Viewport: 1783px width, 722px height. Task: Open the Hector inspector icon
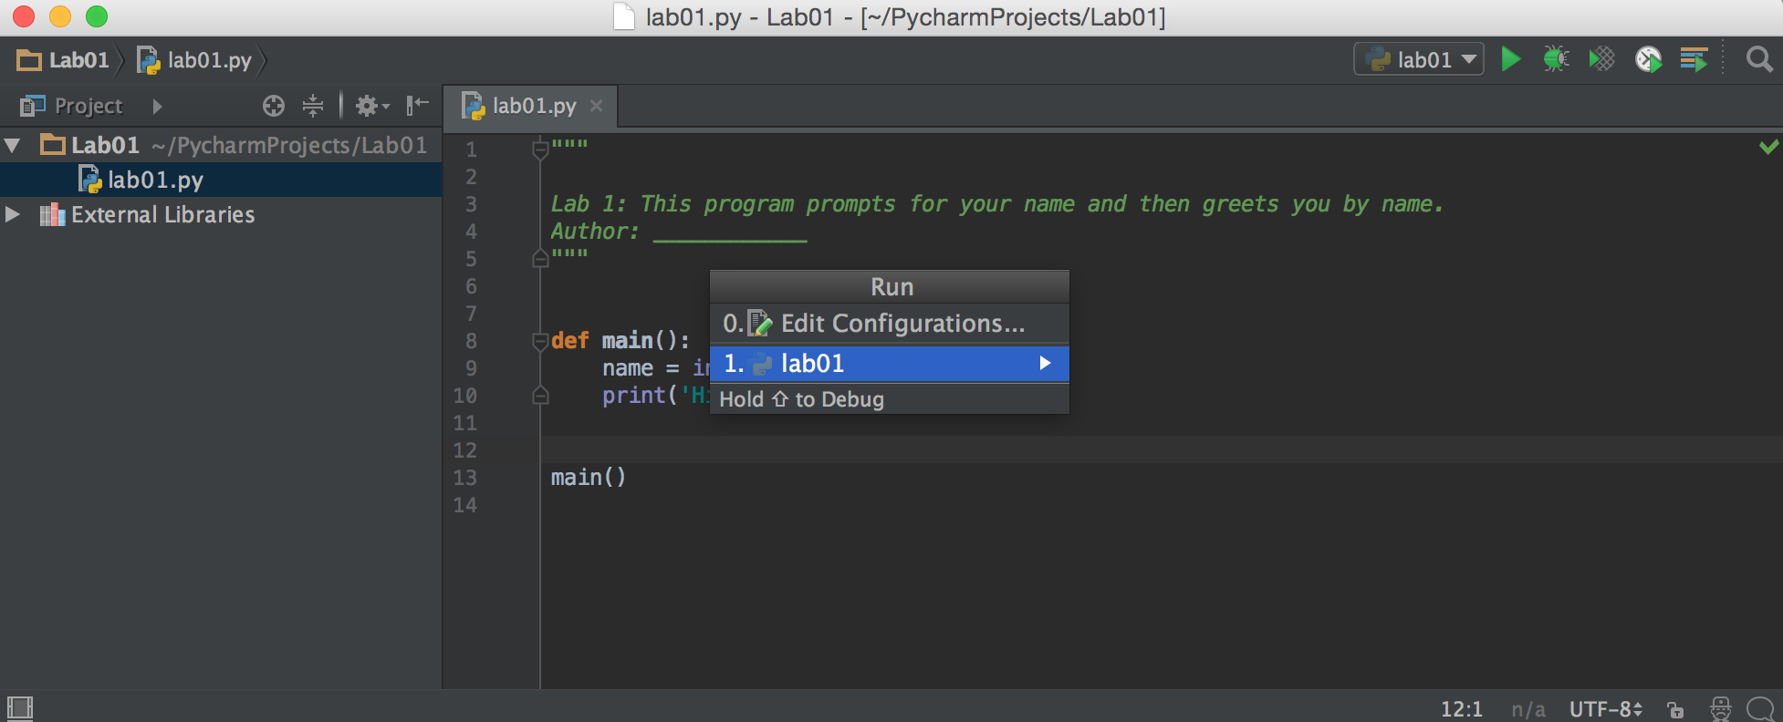coord(1720,708)
